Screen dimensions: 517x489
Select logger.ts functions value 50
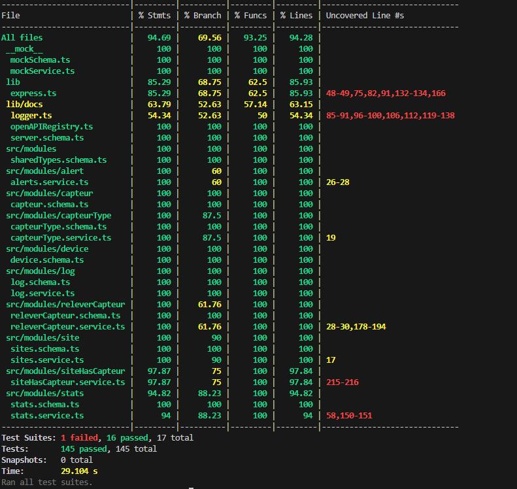[263, 116]
